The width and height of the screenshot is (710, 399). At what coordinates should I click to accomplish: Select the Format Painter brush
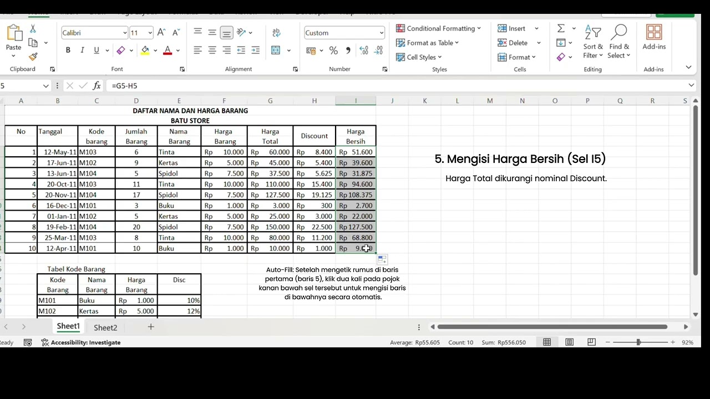(x=33, y=57)
